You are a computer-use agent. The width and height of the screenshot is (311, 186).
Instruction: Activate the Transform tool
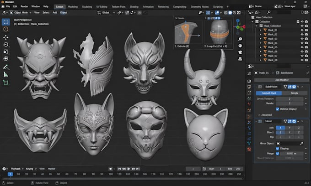point(6,59)
